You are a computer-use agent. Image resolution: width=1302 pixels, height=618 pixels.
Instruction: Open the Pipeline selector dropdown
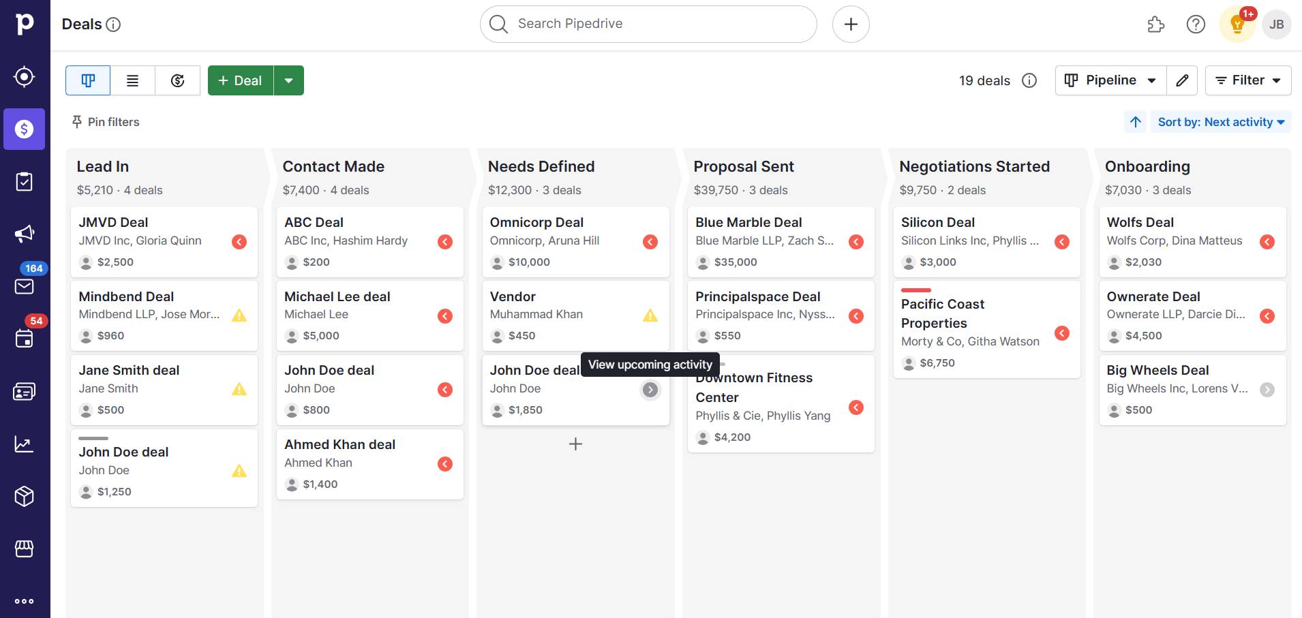1109,80
